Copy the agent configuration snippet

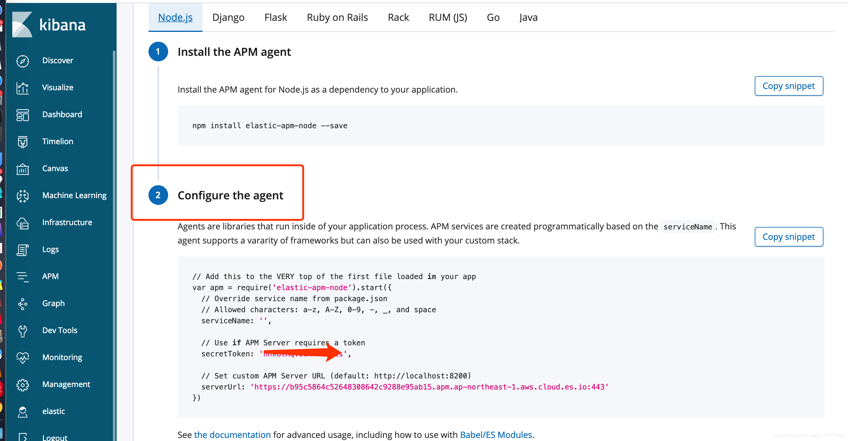tap(788, 237)
